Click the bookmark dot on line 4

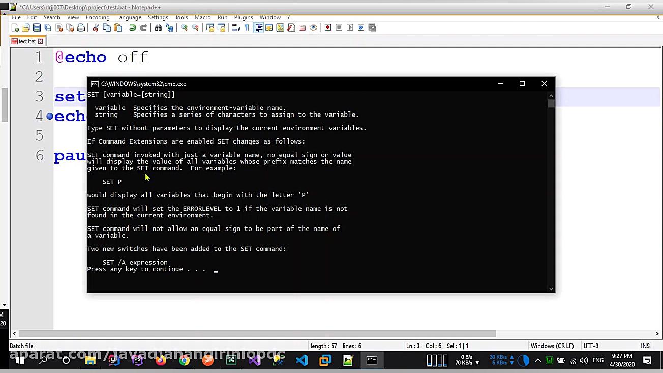[49, 117]
